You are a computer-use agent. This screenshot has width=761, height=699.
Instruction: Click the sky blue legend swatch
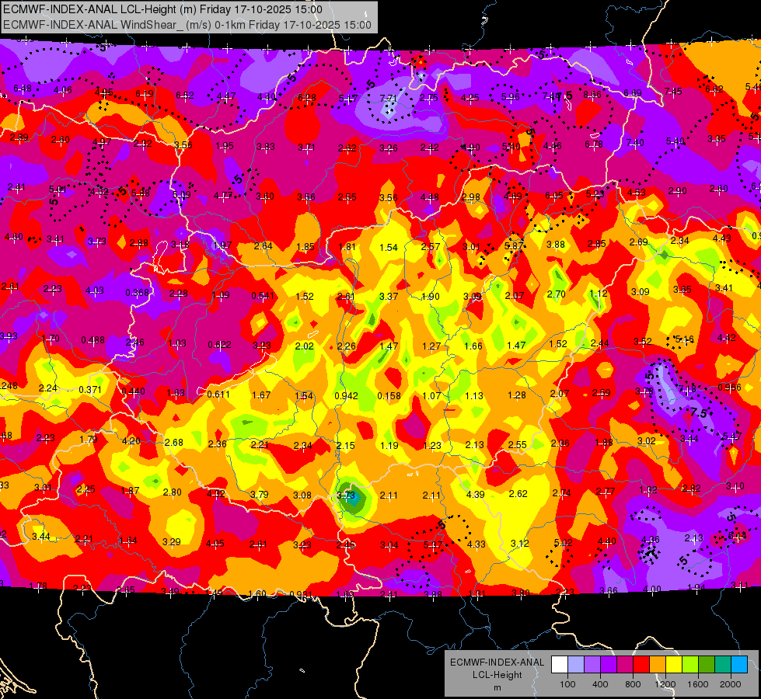739,665
